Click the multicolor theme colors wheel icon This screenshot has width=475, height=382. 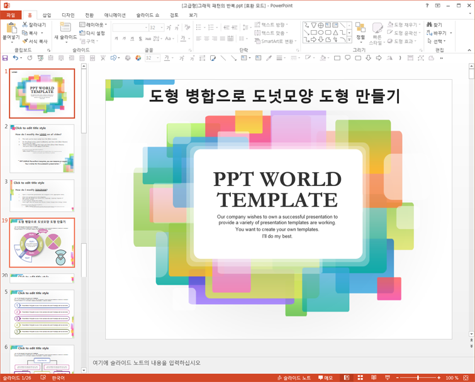[138, 58]
